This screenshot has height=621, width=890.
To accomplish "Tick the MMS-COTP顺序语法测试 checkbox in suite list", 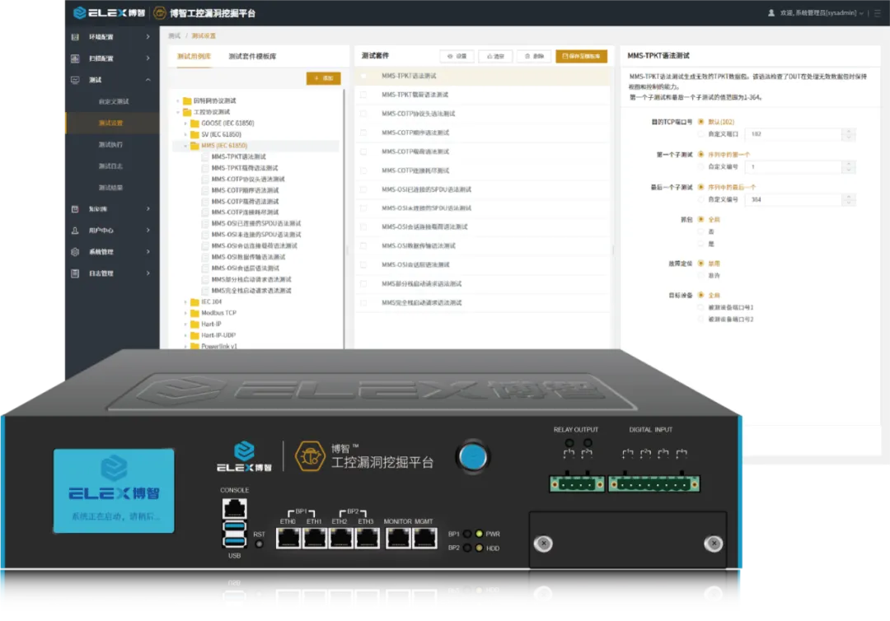I will 363,133.
